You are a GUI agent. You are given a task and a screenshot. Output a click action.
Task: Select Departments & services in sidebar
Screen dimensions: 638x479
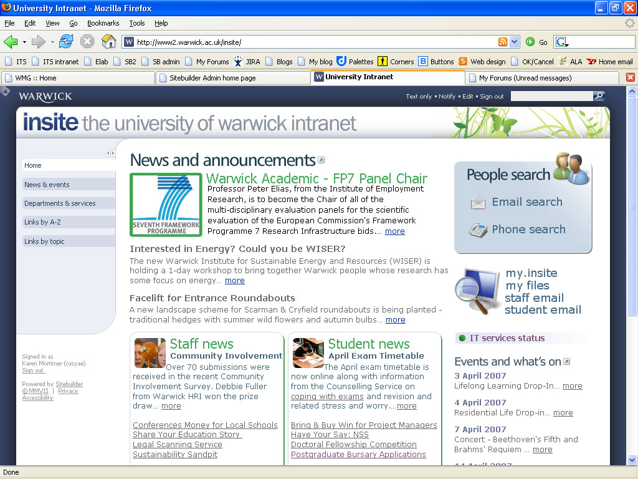point(60,203)
